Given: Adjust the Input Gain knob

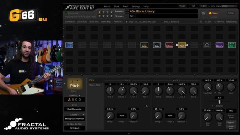Looking at the screenshot, I should [x=208, y=87].
